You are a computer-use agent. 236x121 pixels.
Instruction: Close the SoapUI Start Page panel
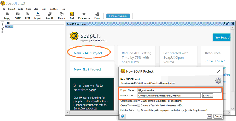click(232, 24)
